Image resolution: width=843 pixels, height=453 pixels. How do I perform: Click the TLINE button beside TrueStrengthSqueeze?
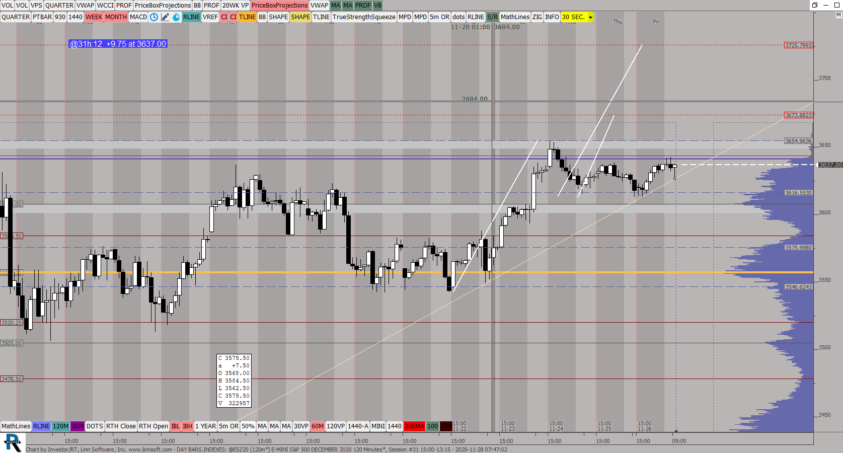click(x=321, y=17)
